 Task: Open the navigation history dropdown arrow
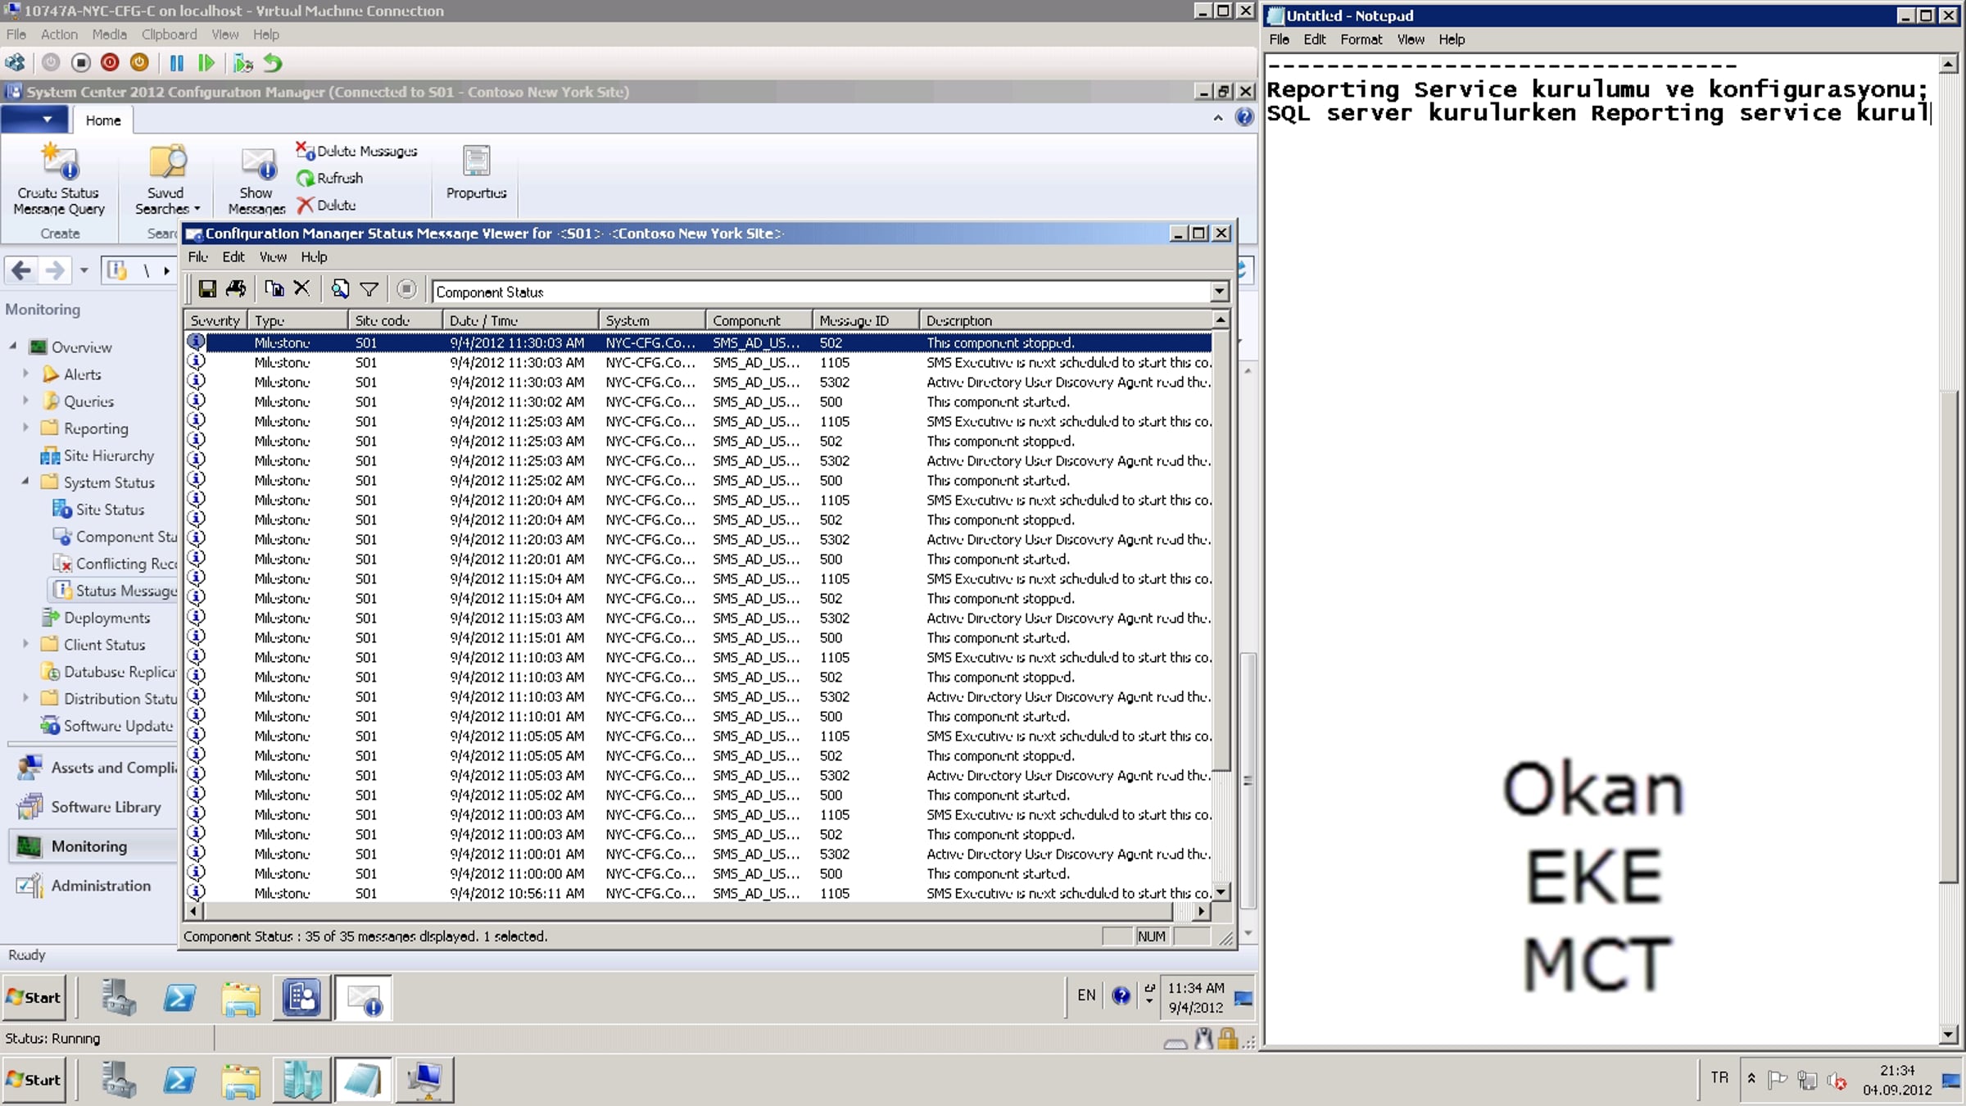[x=84, y=270]
